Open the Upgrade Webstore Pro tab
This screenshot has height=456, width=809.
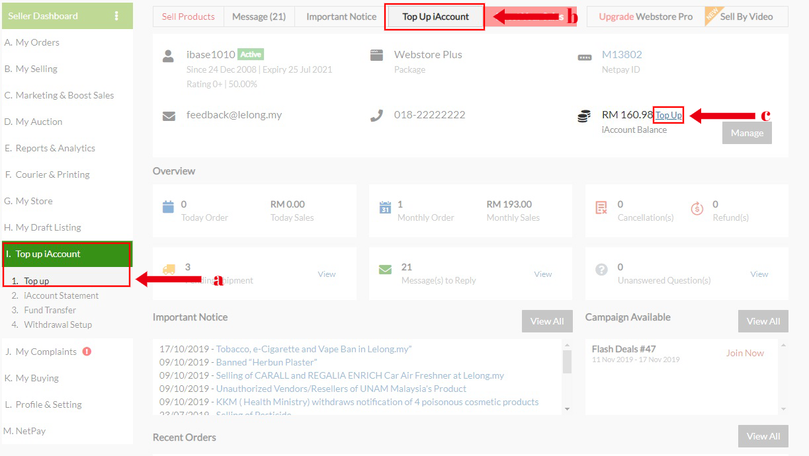coord(646,17)
